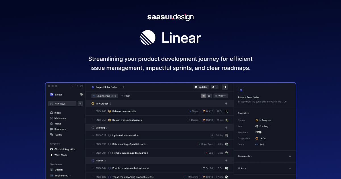Click the assignee avatar on ENG-201 row
Image resolution: width=341 pixels, height=179 pixels.
226,153
